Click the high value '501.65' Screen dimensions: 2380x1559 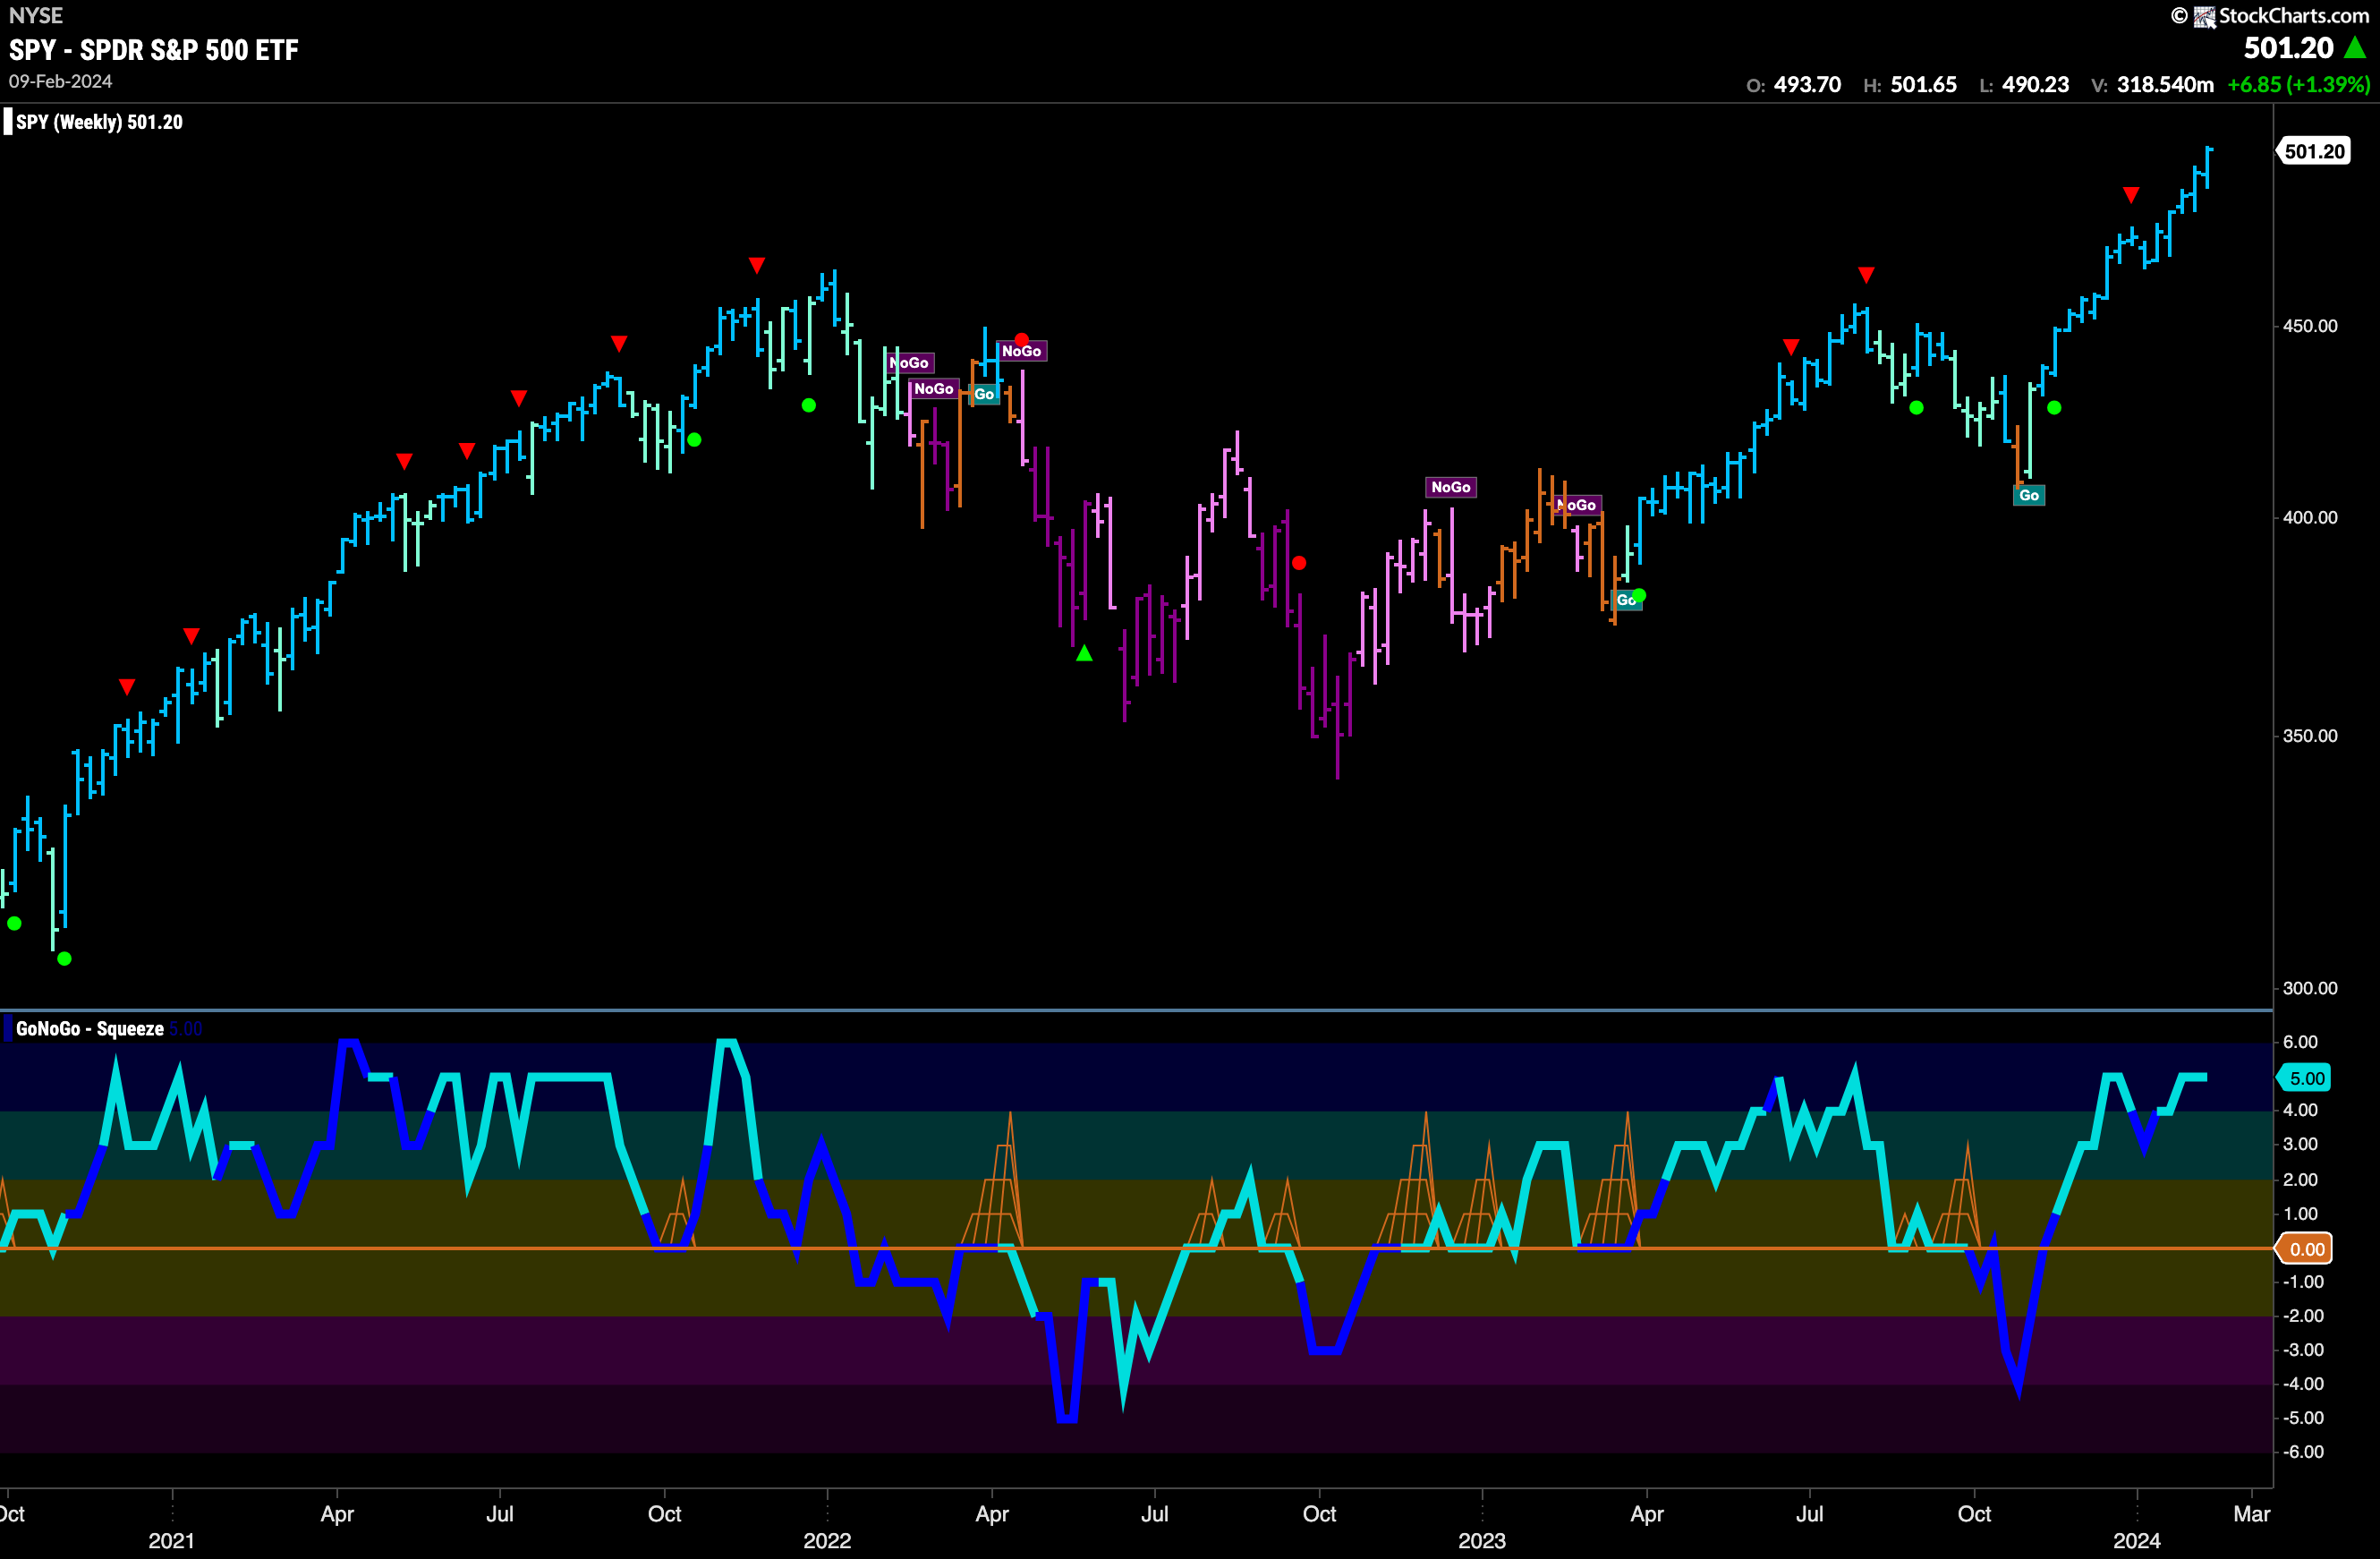[1924, 84]
